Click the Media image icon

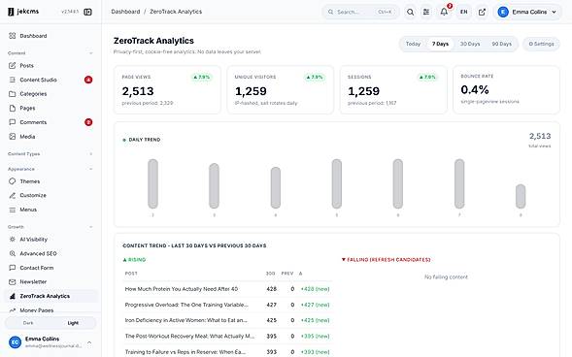point(13,137)
